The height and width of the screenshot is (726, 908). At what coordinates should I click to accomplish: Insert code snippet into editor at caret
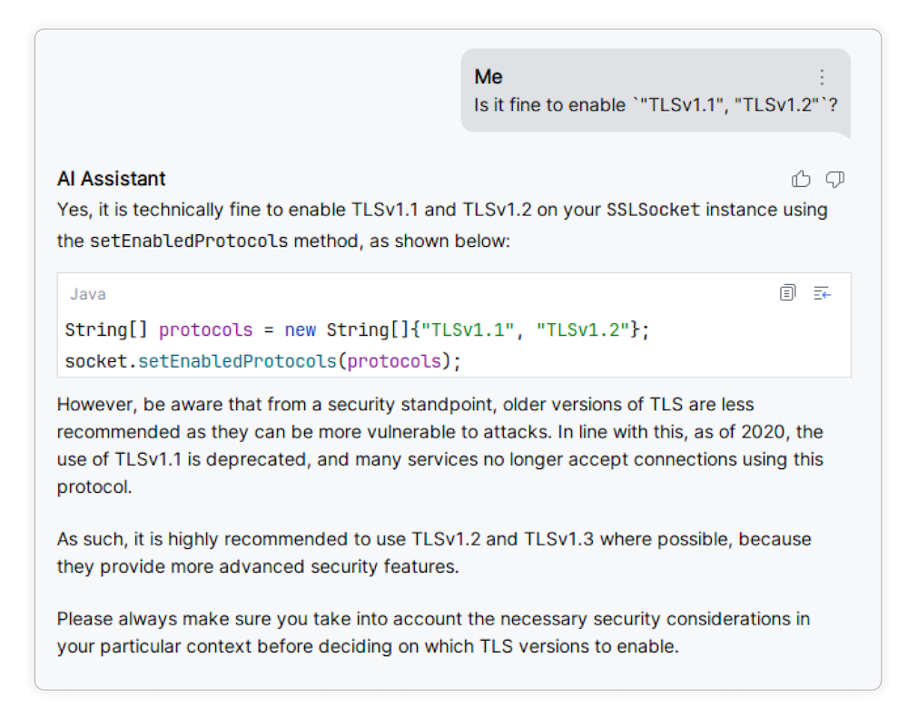[x=823, y=293]
